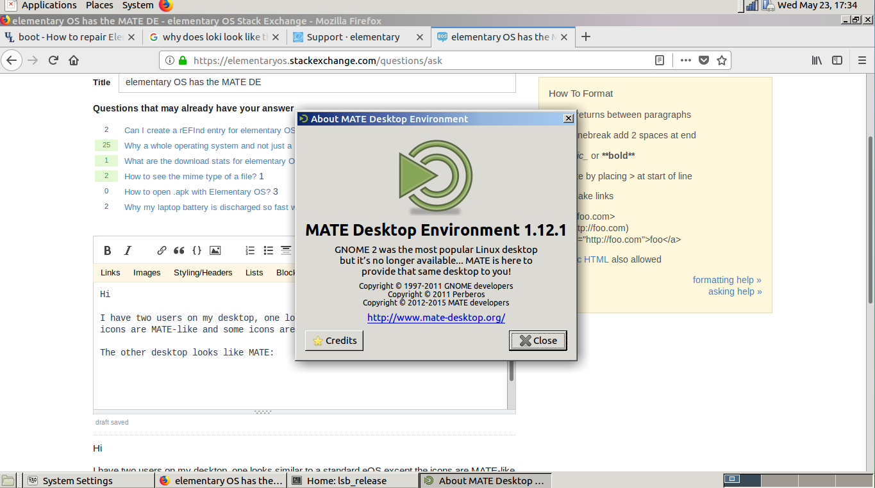Screen dimensions: 875x488
Task: Insert code sample with the braces icon
Action: (x=197, y=250)
